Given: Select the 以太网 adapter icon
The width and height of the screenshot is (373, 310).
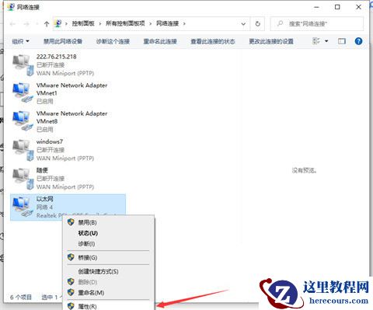Looking at the screenshot, I should 23,207.
